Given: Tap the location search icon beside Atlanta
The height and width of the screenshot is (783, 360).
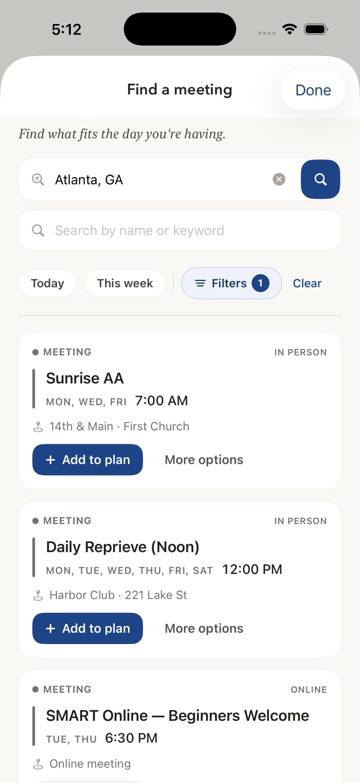Looking at the screenshot, I should tap(38, 179).
